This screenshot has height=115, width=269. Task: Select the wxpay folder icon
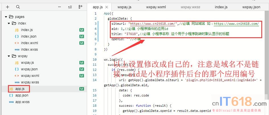pyautogui.click(x=14, y=56)
